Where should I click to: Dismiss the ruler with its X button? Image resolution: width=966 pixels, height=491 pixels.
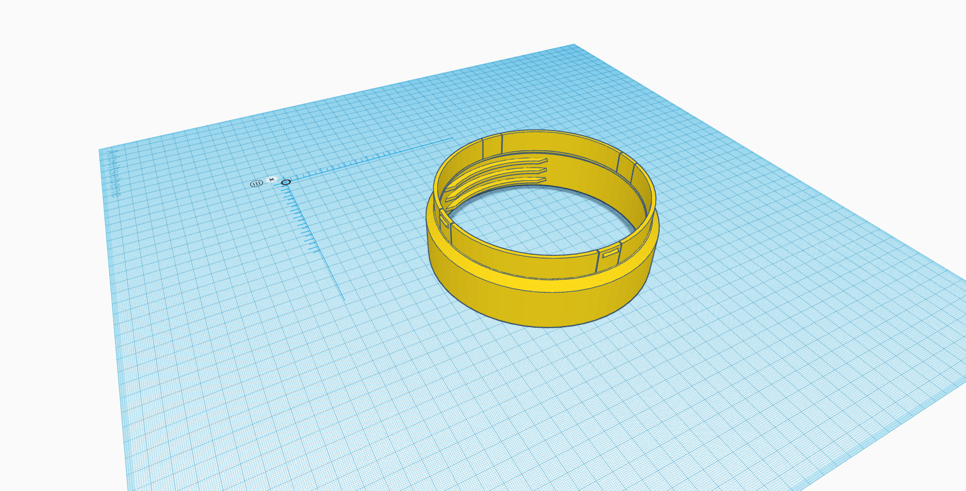tap(271, 180)
